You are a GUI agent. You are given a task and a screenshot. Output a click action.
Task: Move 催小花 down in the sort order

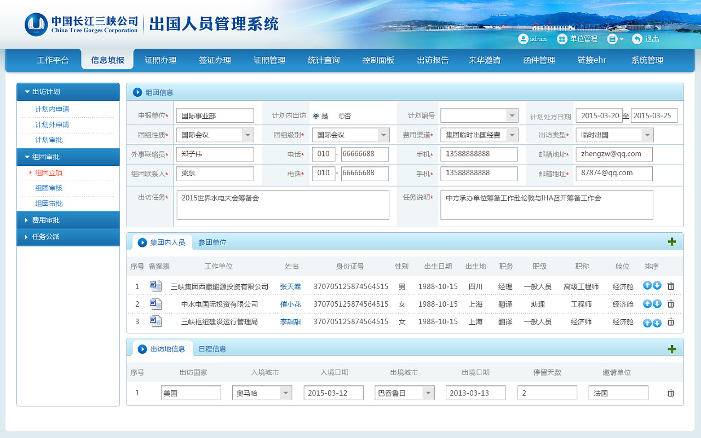pos(656,304)
